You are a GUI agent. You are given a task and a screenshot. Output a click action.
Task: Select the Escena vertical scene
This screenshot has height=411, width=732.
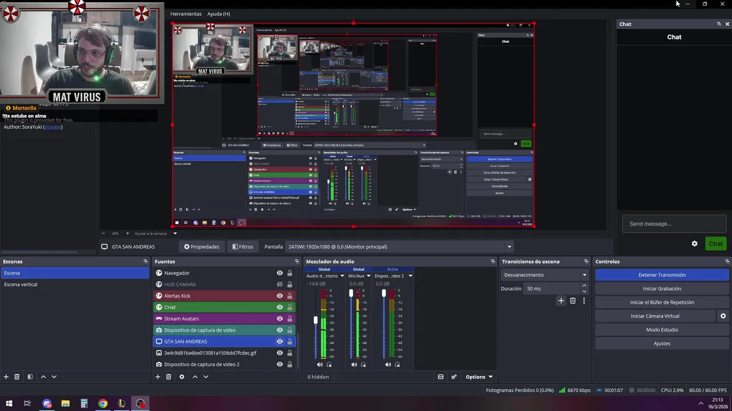pyautogui.click(x=74, y=284)
